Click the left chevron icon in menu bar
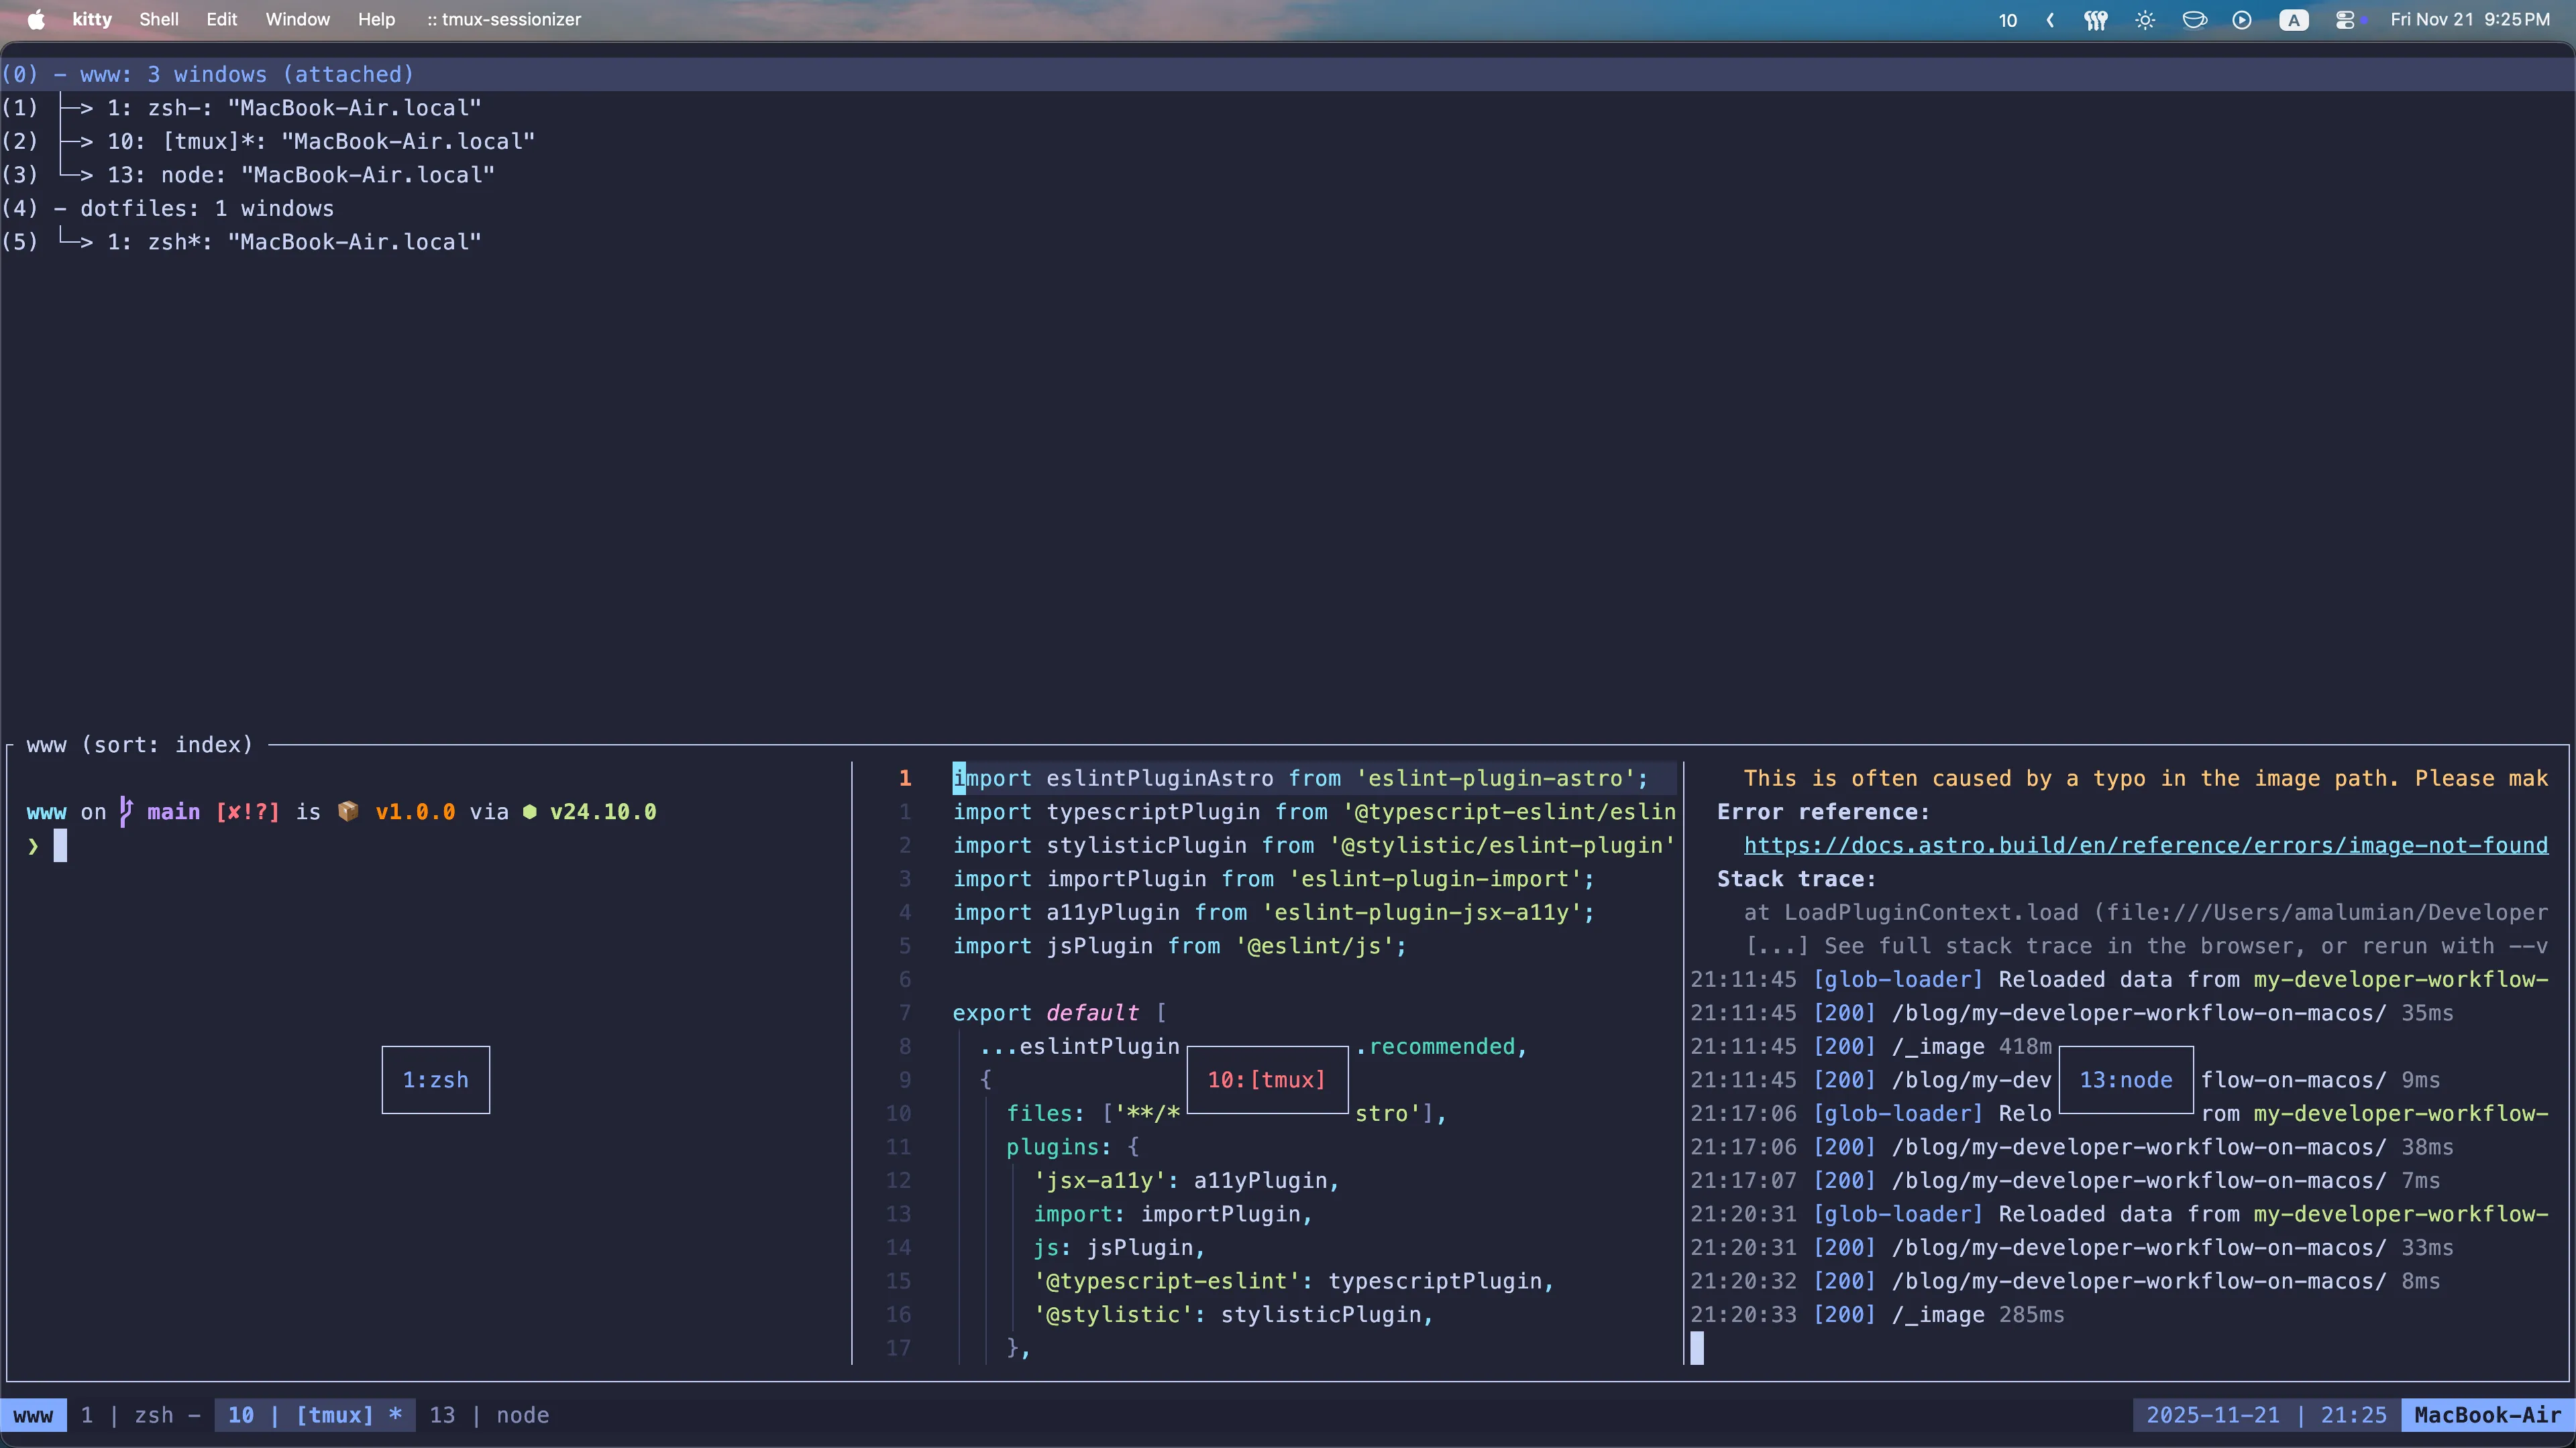 coord(2050,19)
